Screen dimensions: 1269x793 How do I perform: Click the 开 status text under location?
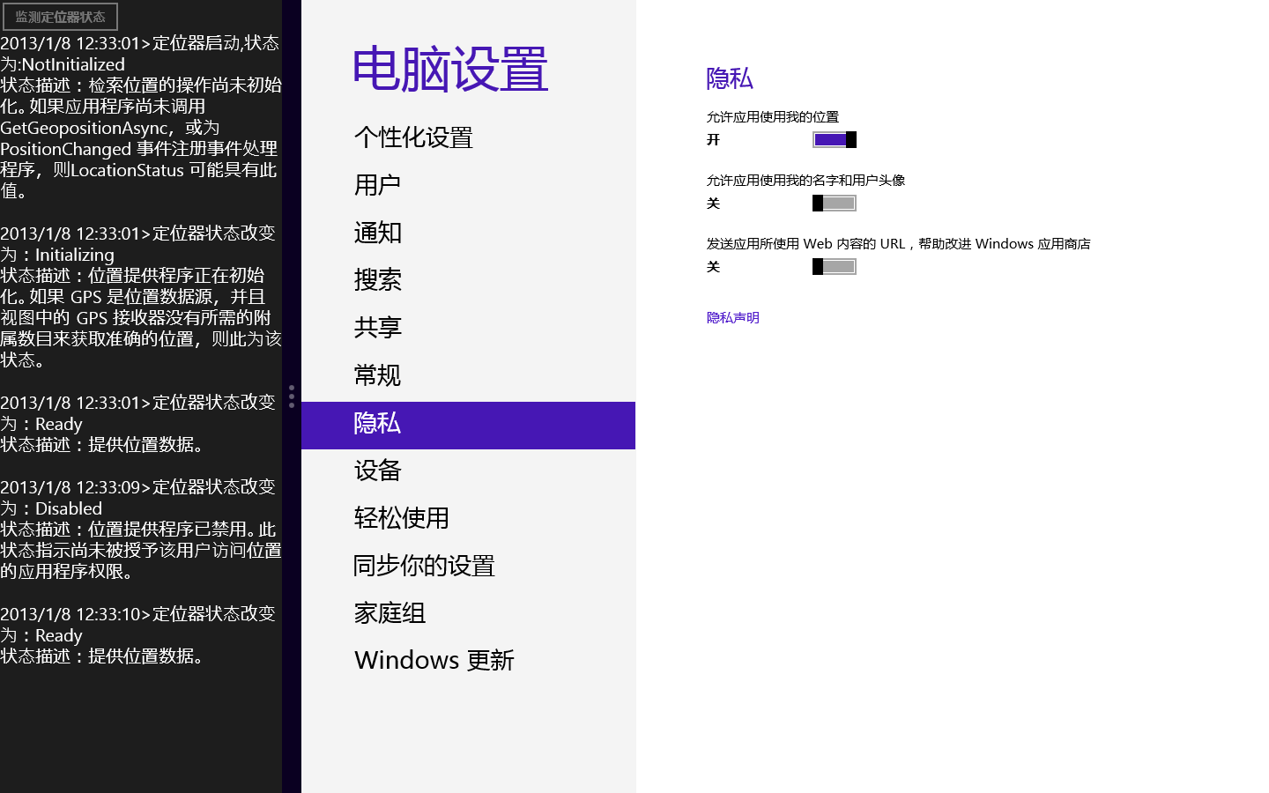click(x=713, y=139)
